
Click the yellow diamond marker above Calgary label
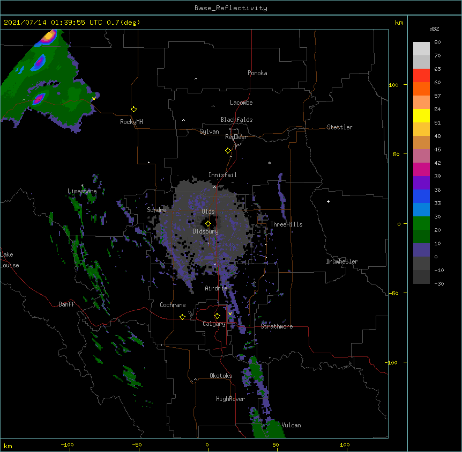click(x=217, y=316)
